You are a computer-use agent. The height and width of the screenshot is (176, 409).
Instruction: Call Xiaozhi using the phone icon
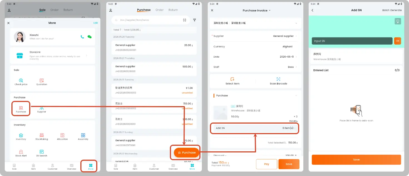pos(82,37)
